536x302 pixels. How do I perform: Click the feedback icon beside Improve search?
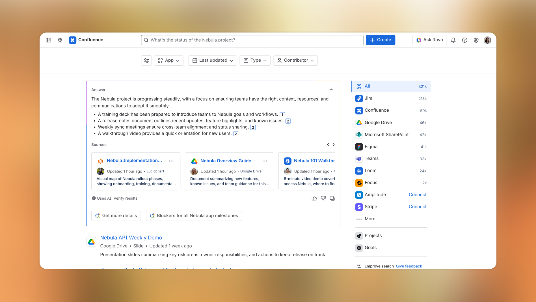pyautogui.click(x=359, y=266)
